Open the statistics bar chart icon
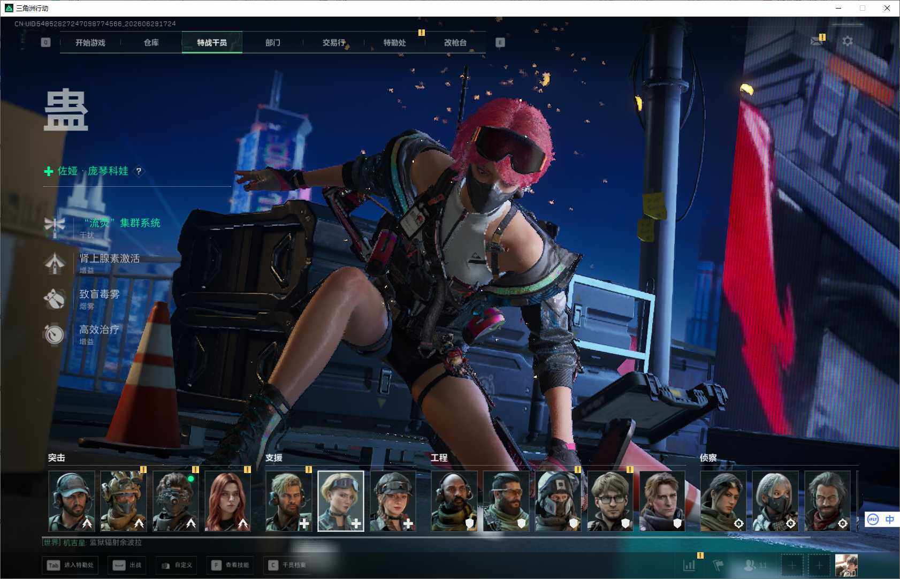900x579 pixels. [689, 565]
